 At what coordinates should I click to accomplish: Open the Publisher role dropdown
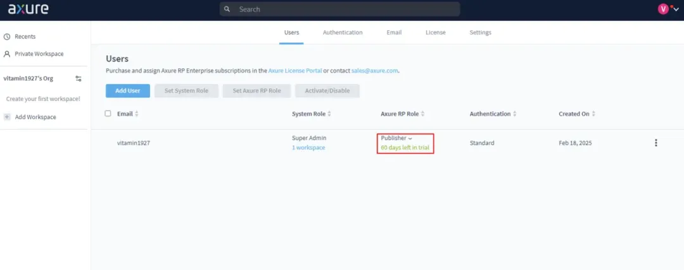(x=396, y=138)
